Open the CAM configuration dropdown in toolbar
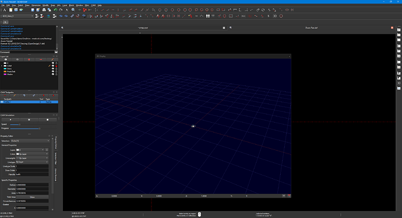402x218 pixels. (17, 16)
